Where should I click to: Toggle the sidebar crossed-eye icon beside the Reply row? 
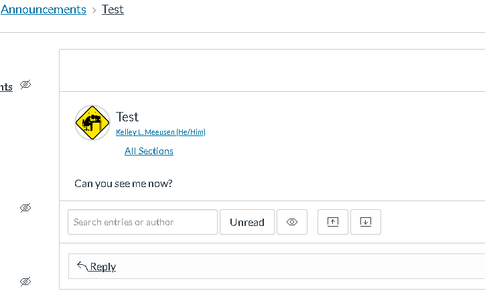tap(25, 282)
